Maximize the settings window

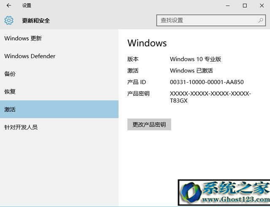[245, 5]
